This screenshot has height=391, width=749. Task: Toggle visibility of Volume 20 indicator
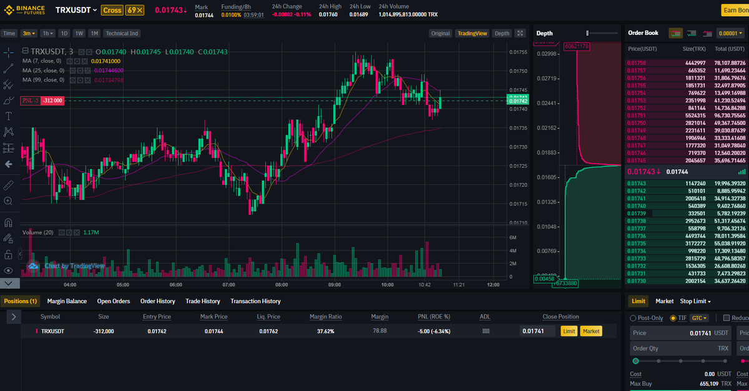pos(61,232)
